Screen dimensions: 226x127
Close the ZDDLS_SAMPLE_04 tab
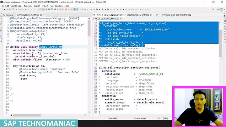click(x=44, y=15)
